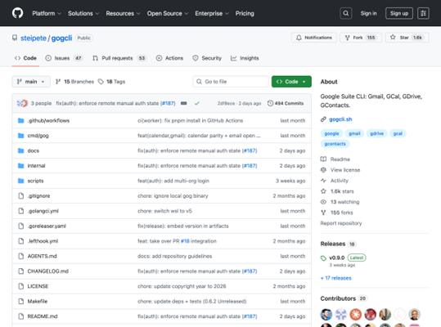
Task: Click the scripts folder icon
Action: point(20,181)
